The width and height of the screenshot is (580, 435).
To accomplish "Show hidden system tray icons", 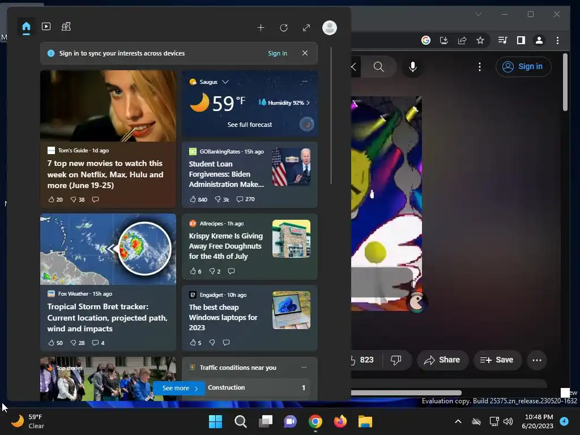I will tap(458, 421).
